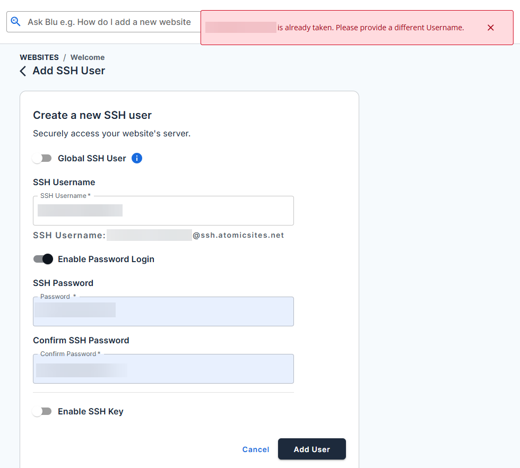Cancel adding the SSH user

coord(256,449)
